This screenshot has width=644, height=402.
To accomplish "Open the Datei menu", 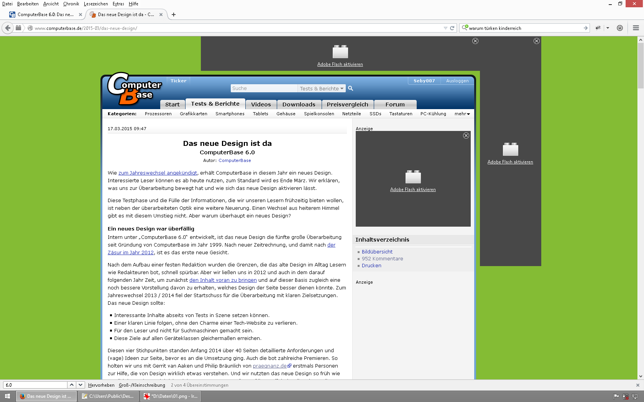I will point(7,4).
